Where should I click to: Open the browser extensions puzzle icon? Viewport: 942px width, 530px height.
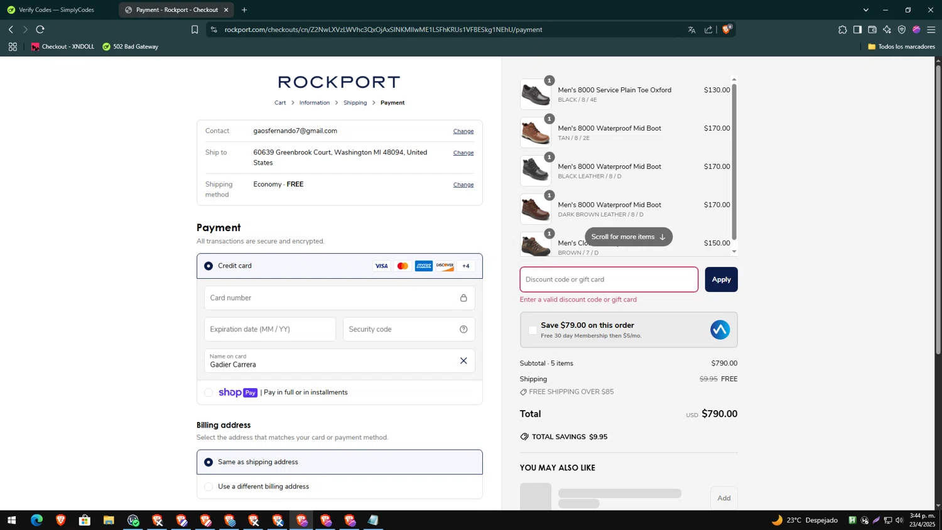coord(842,30)
